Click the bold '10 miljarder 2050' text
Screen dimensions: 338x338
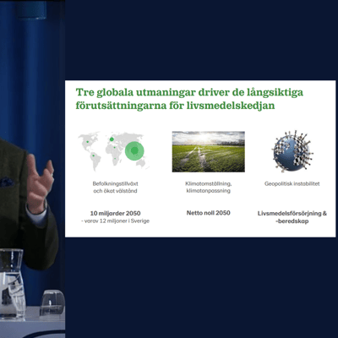click(x=115, y=213)
